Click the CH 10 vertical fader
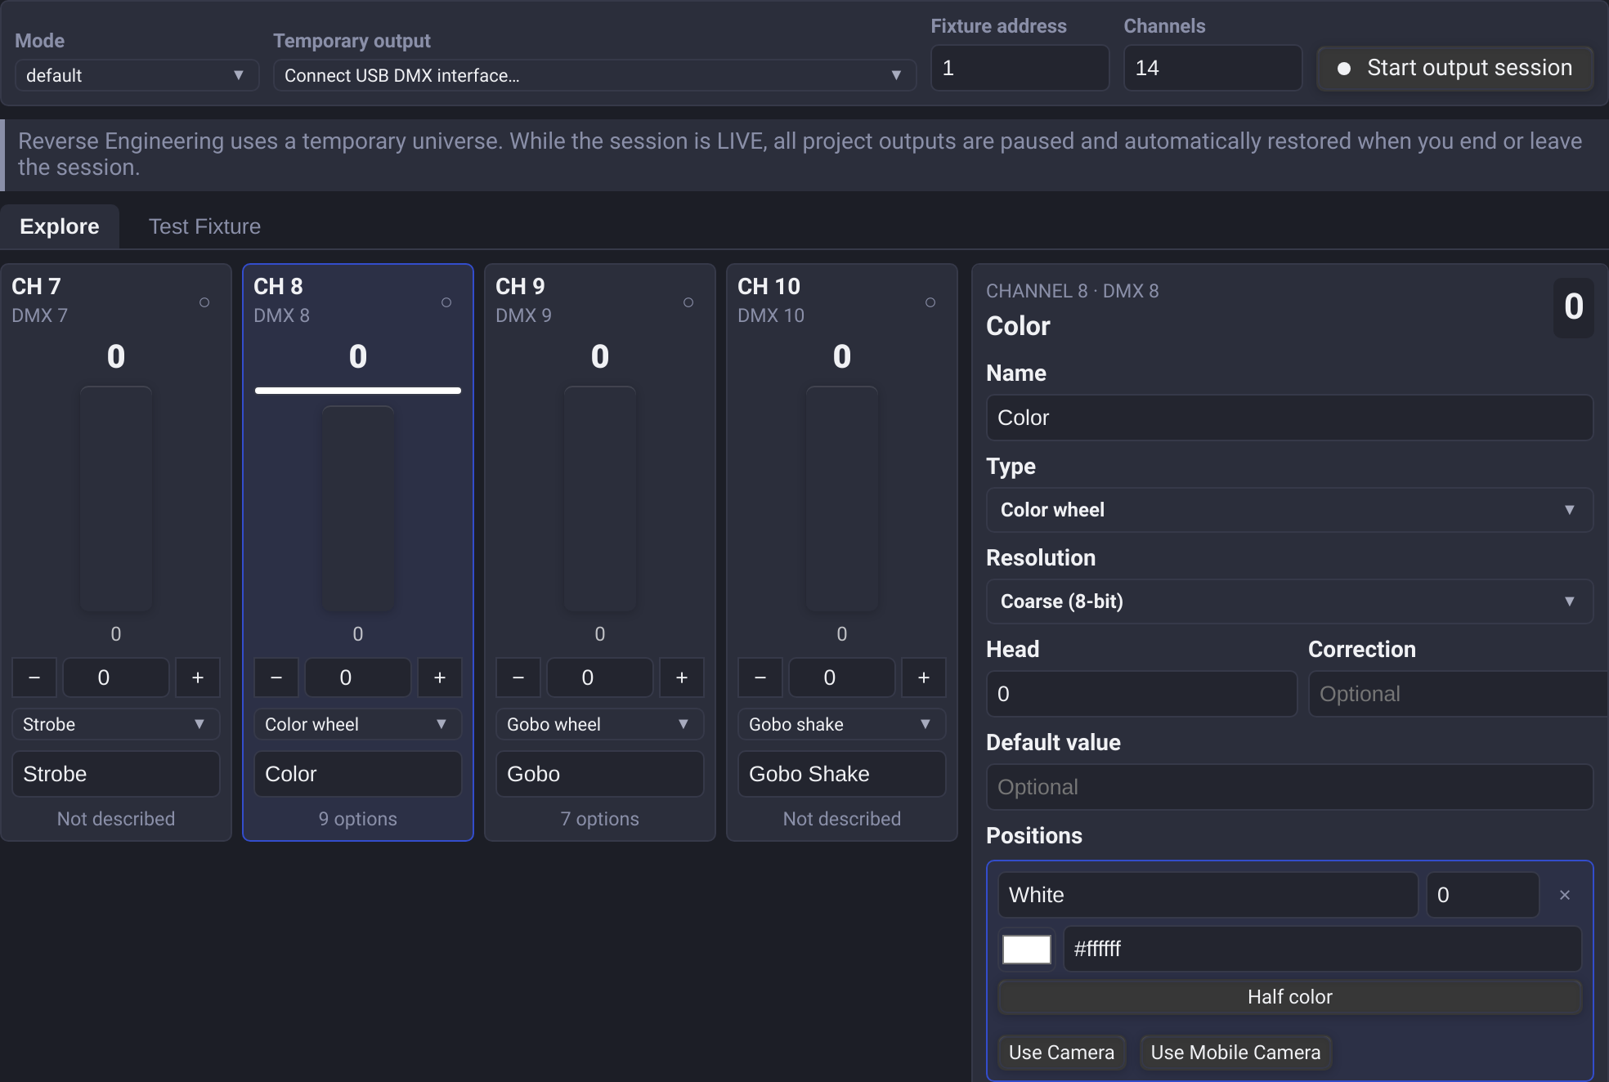Image resolution: width=1609 pixels, height=1082 pixels. coord(842,499)
